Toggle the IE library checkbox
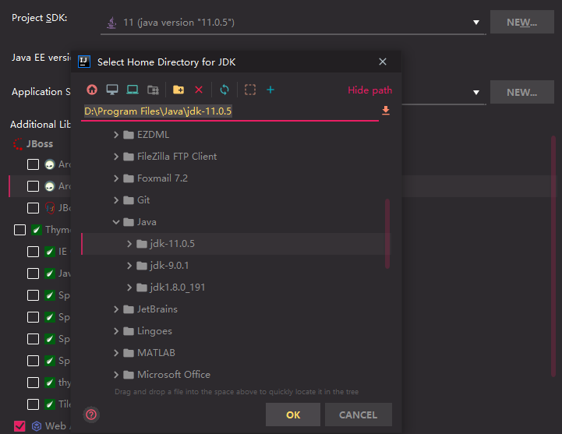The height and width of the screenshot is (434, 562). [33, 252]
